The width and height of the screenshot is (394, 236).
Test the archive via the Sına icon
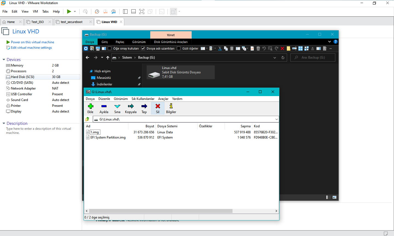[x=117, y=108]
